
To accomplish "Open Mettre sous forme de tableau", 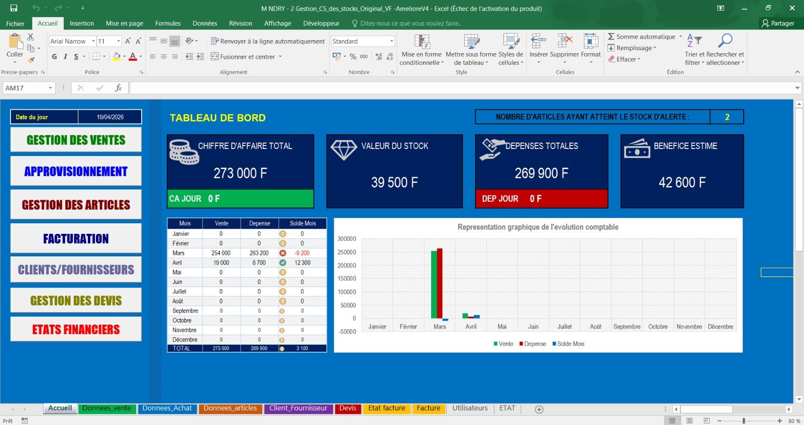I will point(471,50).
